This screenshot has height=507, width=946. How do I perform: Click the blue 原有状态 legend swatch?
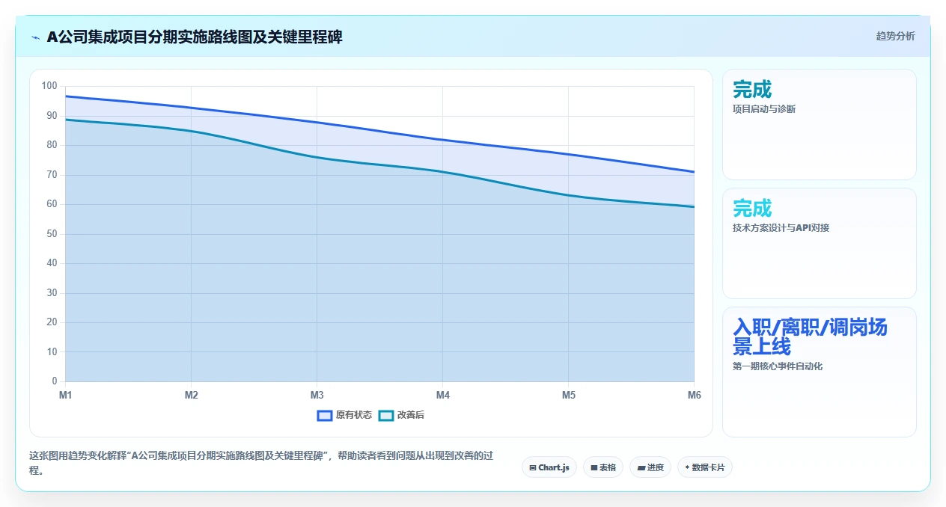point(325,415)
